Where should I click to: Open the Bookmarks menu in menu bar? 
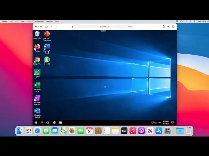point(39,21)
